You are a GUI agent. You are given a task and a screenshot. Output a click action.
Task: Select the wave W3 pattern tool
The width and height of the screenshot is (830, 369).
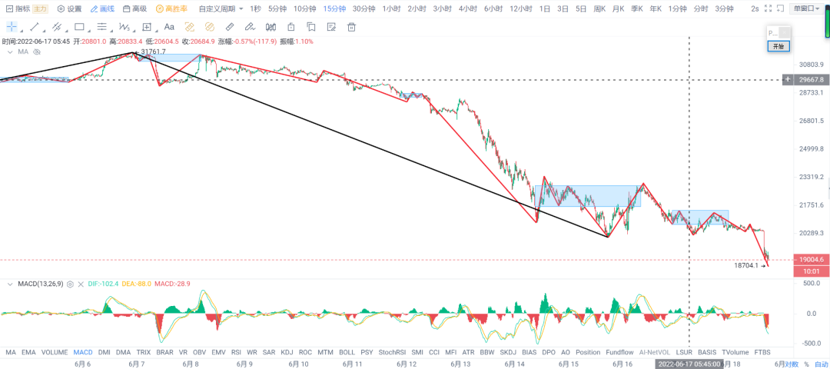click(124, 26)
